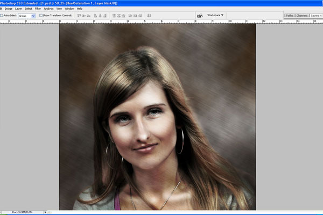Screen dimensions: 323x215
Task: Expand the Workspace dropdown menu
Action: (x=216, y=16)
